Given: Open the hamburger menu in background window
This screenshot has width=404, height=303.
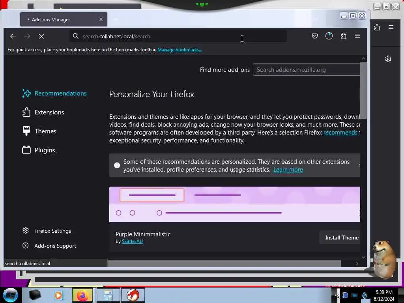Looking at the screenshot, I should pos(391,27).
